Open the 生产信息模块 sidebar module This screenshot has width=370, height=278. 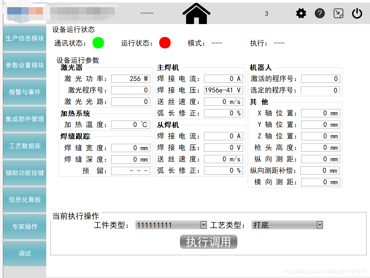pyautogui.click(x=25, y=38)
